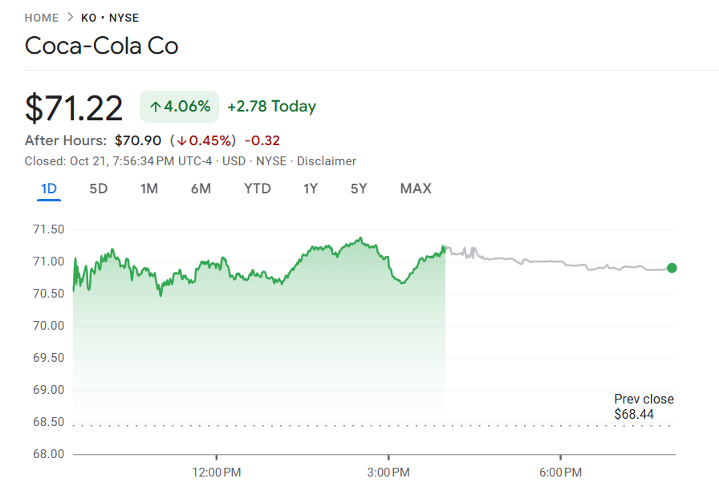Show the YTD chart range
The width and height of the screenshot is (719, 499).
coord(258,189)
